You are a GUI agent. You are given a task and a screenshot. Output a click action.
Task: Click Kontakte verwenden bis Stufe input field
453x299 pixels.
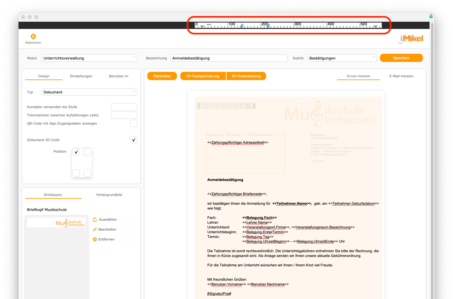pyautogui.click(x=124, y=107)
